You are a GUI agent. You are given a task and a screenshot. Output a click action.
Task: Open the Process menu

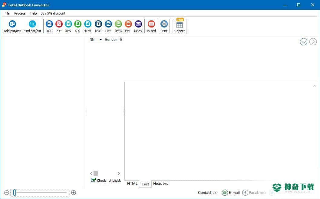pyautogui.click(x=20, y=13)
